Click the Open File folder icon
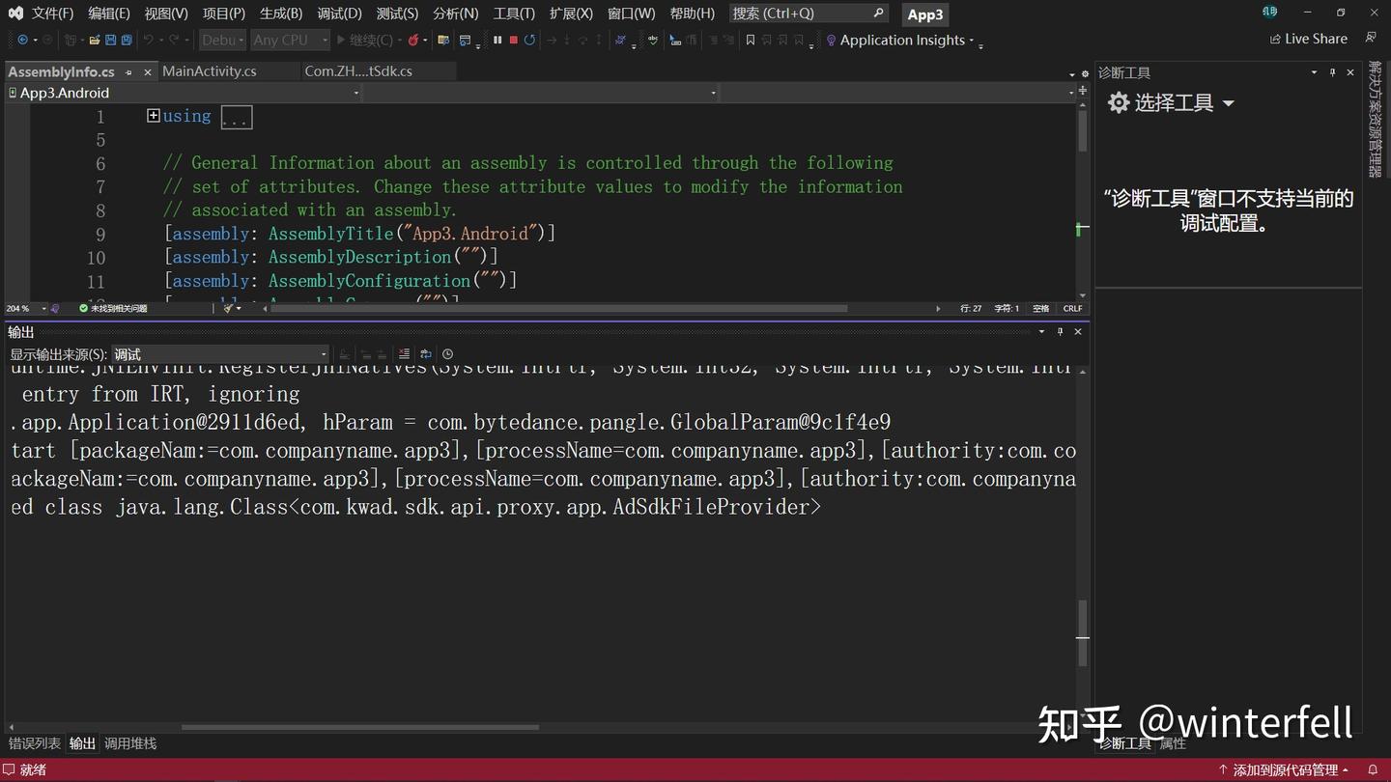 [x=95, y=40]
